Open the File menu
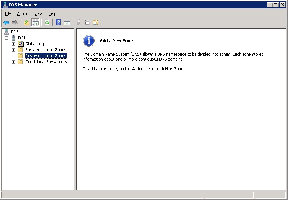 tap(8, 13)
